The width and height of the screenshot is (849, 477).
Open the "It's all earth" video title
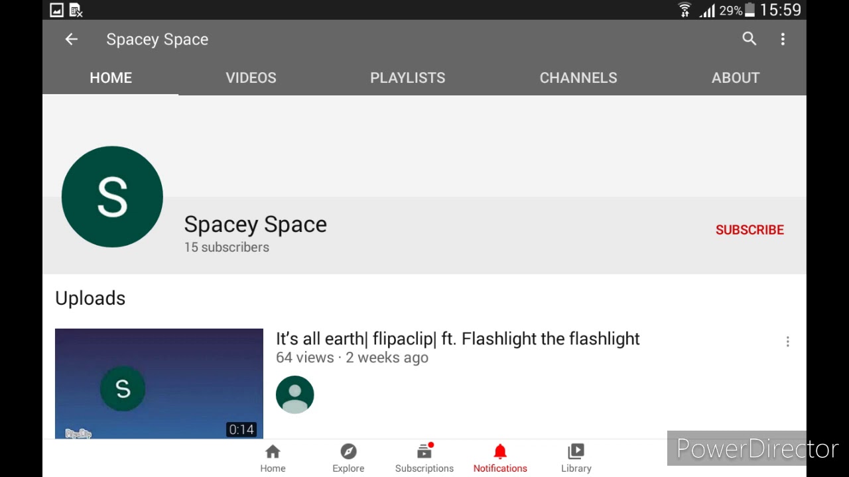pos(458,339)
